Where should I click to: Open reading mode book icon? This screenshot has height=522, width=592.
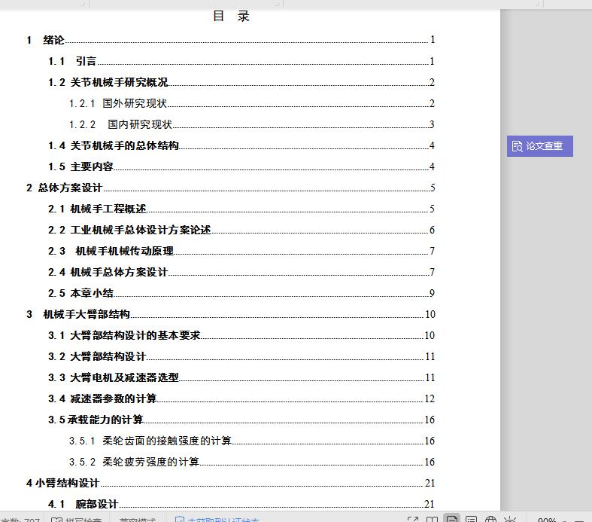tap(433, 519)
